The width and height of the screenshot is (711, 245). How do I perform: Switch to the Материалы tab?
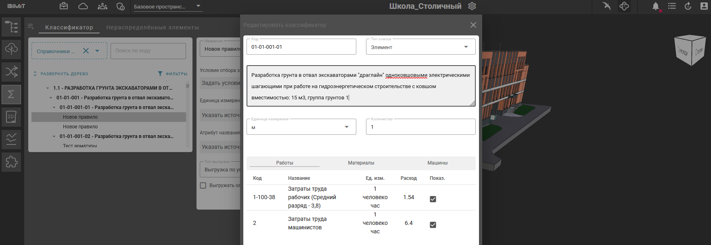pyautogui.click(x=361, y=163)
